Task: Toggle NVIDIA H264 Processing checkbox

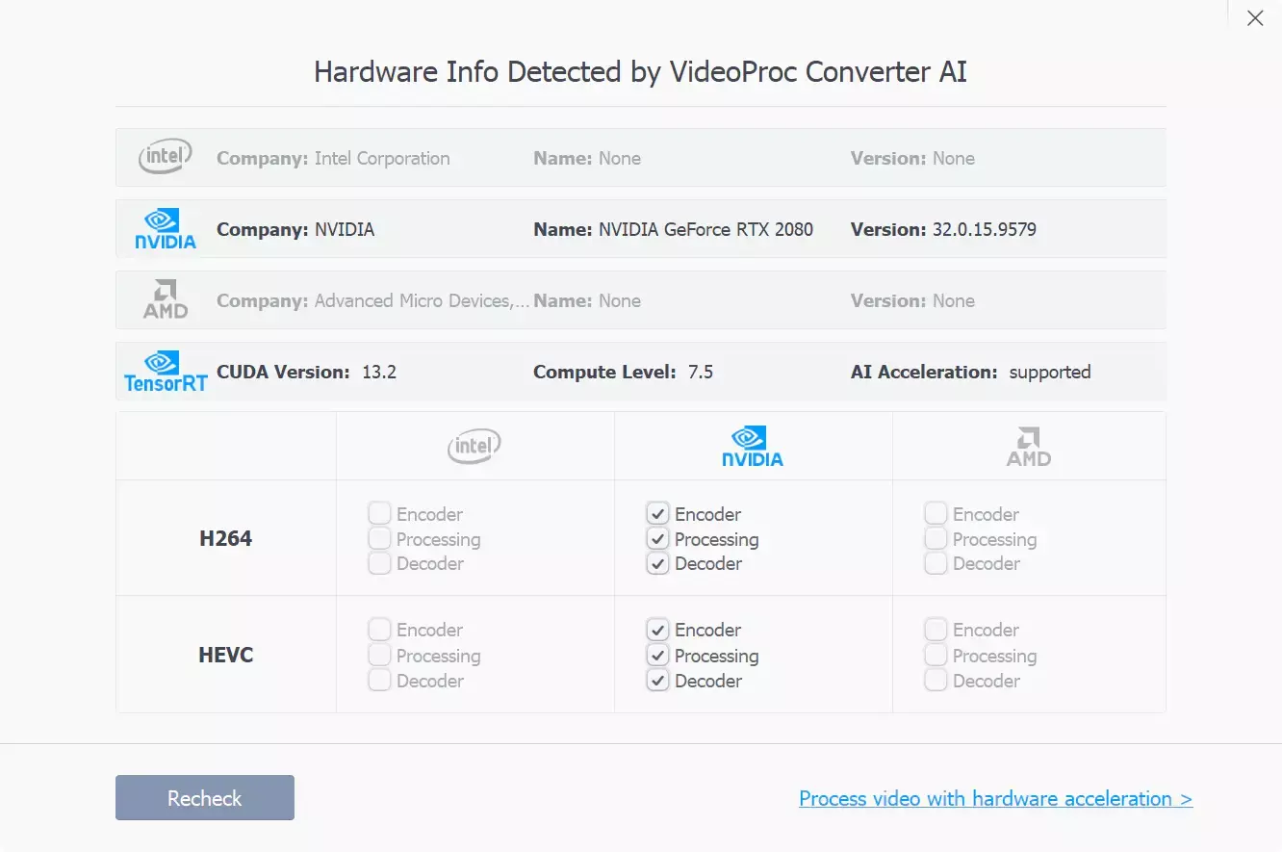Action: [x=657, y=539]
